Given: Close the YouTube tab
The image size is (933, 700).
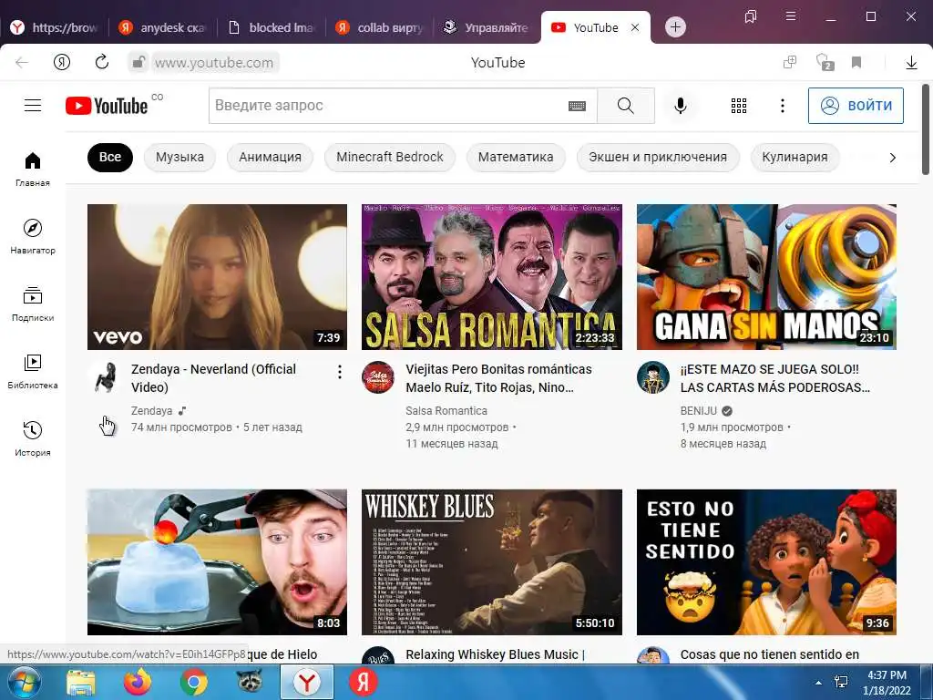Looking at the screenshot, I should tap(635, 27).
